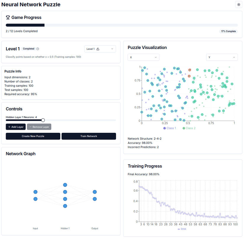This screenshot has width=245, height=239.
Task: Click the 'Input' label under the network graph
Action: (x=36, y=228)
